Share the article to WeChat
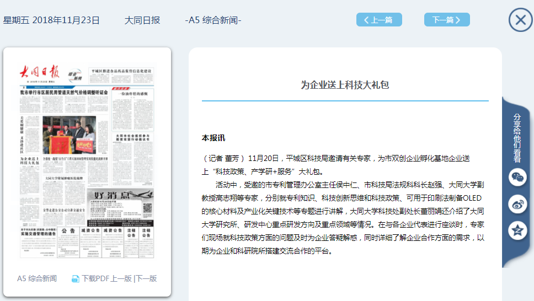This screenshot has height=301, width=534. coord(517,178)
